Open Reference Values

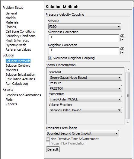(18, 49)
